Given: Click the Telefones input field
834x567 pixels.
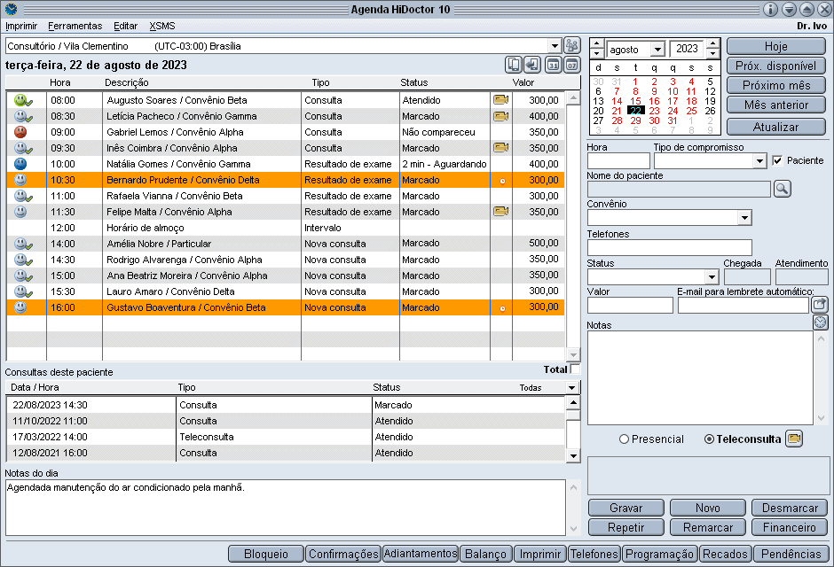Looking at the screenshot, I should (669, 247).
